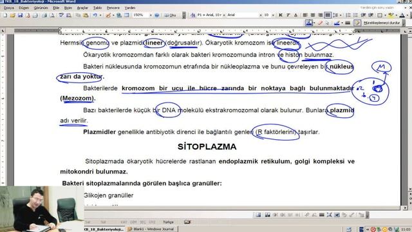Open the Yardım menu
412x232 pixels.
[130, 8]
